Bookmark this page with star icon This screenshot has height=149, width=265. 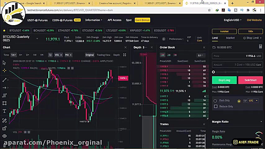click(x=209, y=10)
